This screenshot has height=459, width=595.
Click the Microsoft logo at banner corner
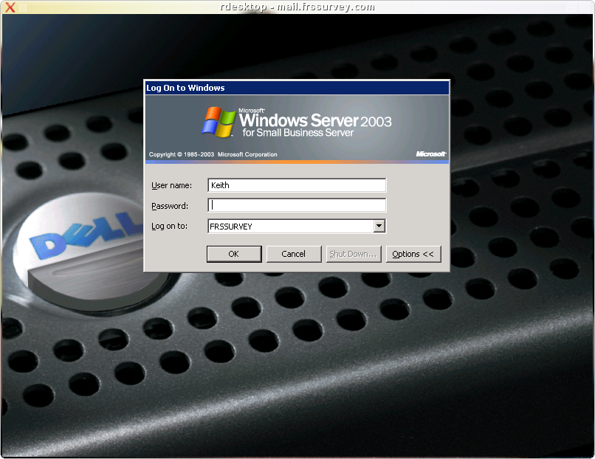[x=430, y=153]
